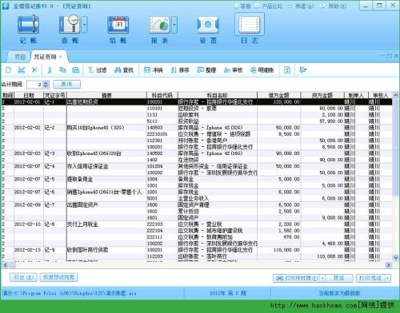The height and width of the screenshot is (313, 400).
Task: Expand the dropdown arrow beside 报表
Action: 174,25
